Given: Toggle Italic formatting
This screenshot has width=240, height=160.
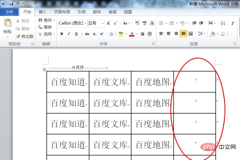Looking at the screenshot, I should [x=69, y=34].
